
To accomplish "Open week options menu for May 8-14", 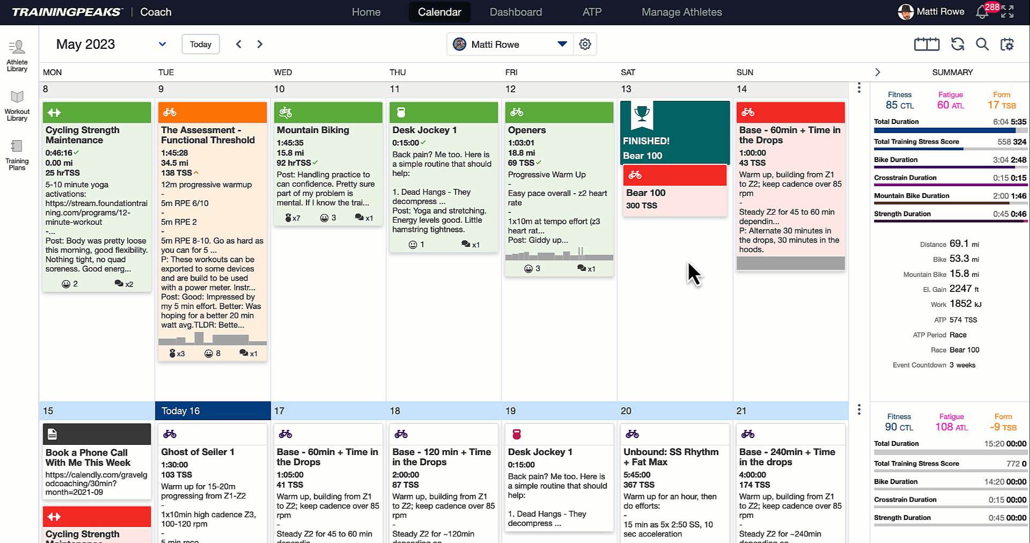I will pos(859,88).
